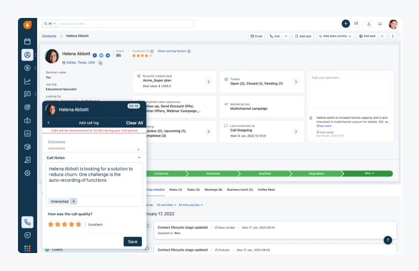Click Clear All in call log
The width and height of the screenshot is (419, 271).
tap(135, 123)
